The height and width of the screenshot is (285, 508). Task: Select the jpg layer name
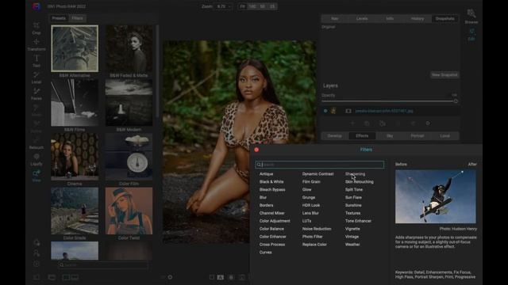384,111
